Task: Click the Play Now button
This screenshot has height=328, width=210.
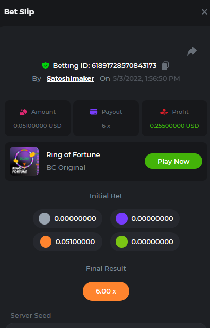Action: pyautogui.click(x=173, y=161)
